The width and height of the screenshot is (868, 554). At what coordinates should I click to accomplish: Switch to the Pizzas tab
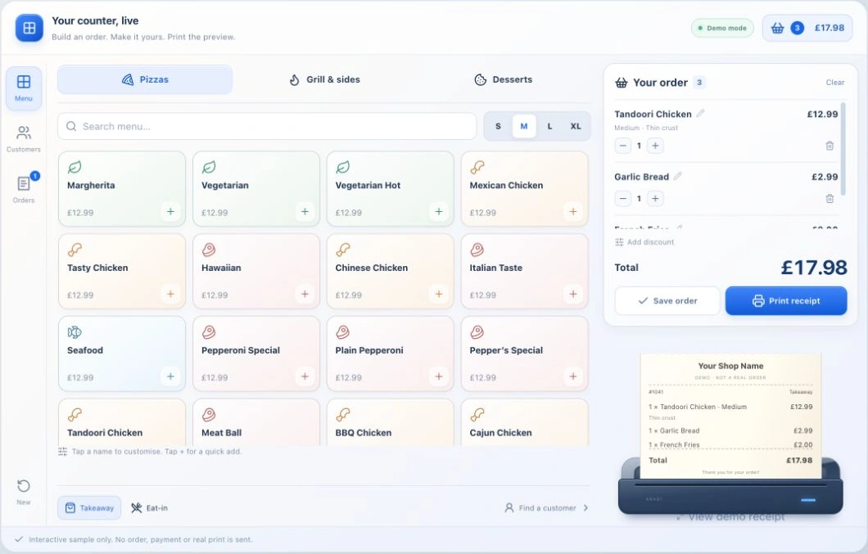tap(145, 79)
